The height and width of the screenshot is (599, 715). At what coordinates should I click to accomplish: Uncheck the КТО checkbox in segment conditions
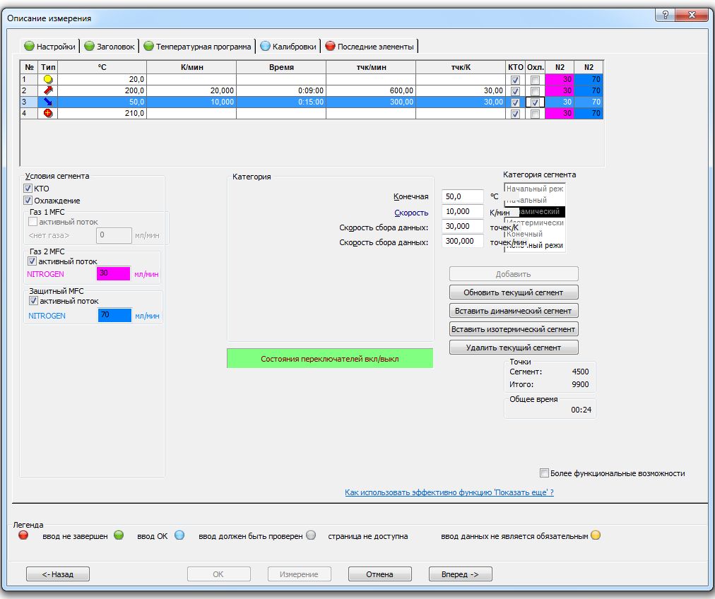pos(28,189)
